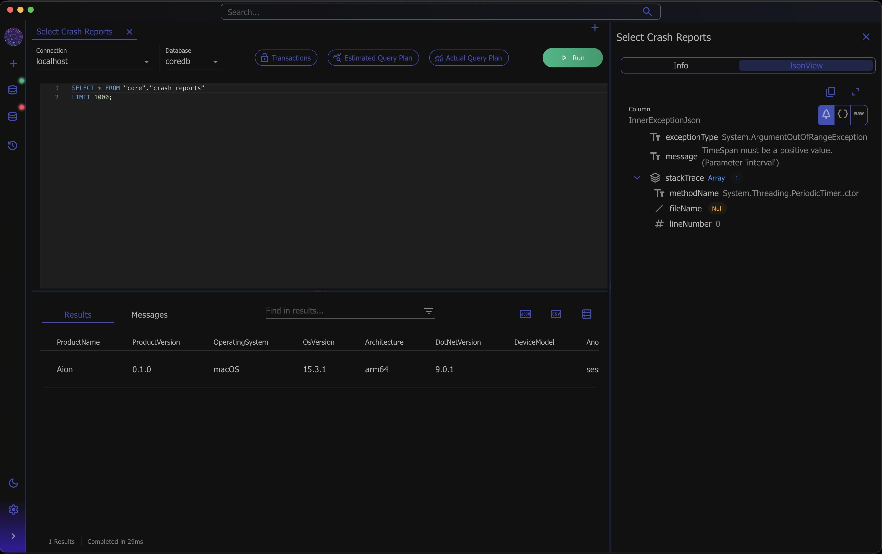The width and height of the screenshot is (882, 554).
Task: Click inside the SQL editor on the LIMIT line
Action: (92, 97)
